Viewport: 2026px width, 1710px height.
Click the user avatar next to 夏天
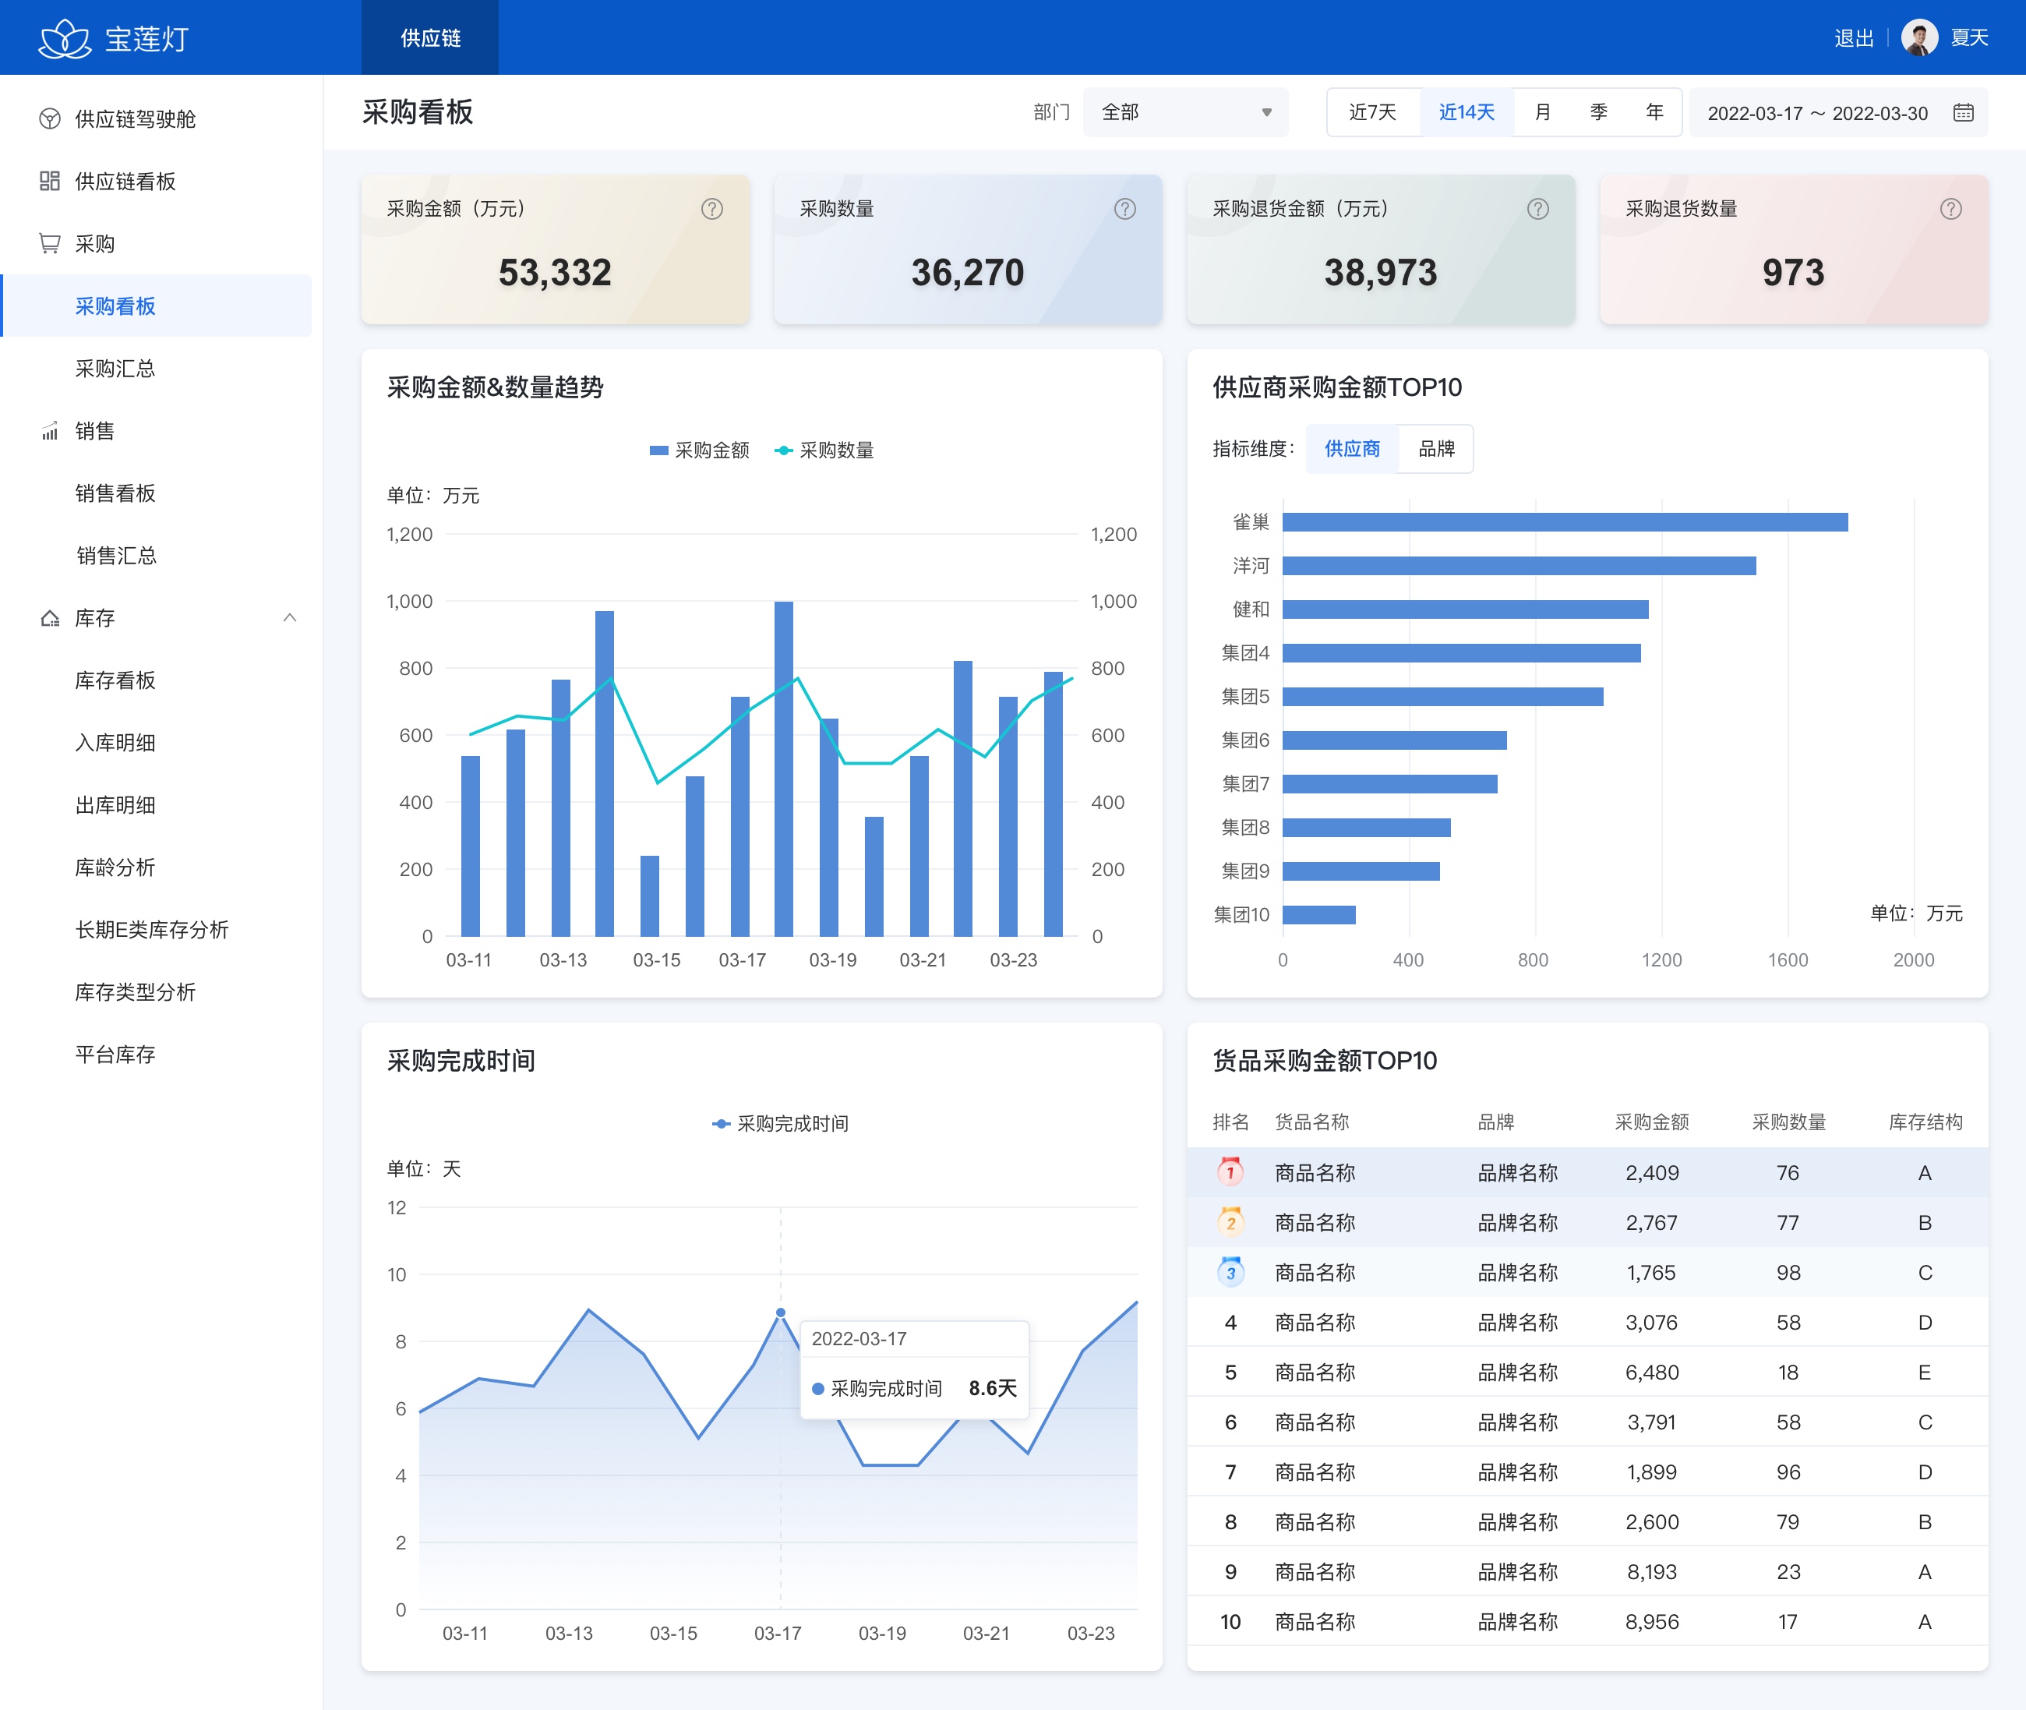[1919, 38]
